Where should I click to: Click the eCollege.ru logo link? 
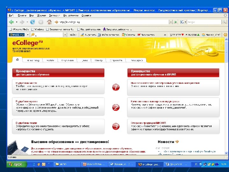(x=27, y=43)
